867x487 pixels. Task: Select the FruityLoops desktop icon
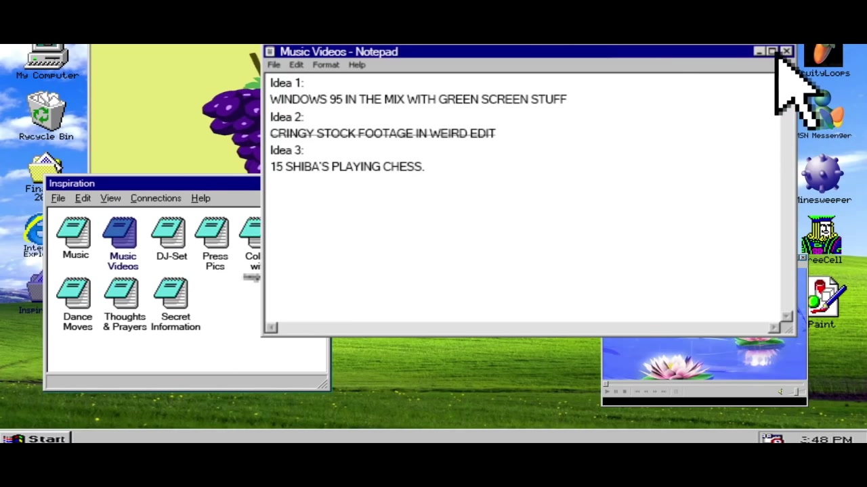[x=824, y=61]
